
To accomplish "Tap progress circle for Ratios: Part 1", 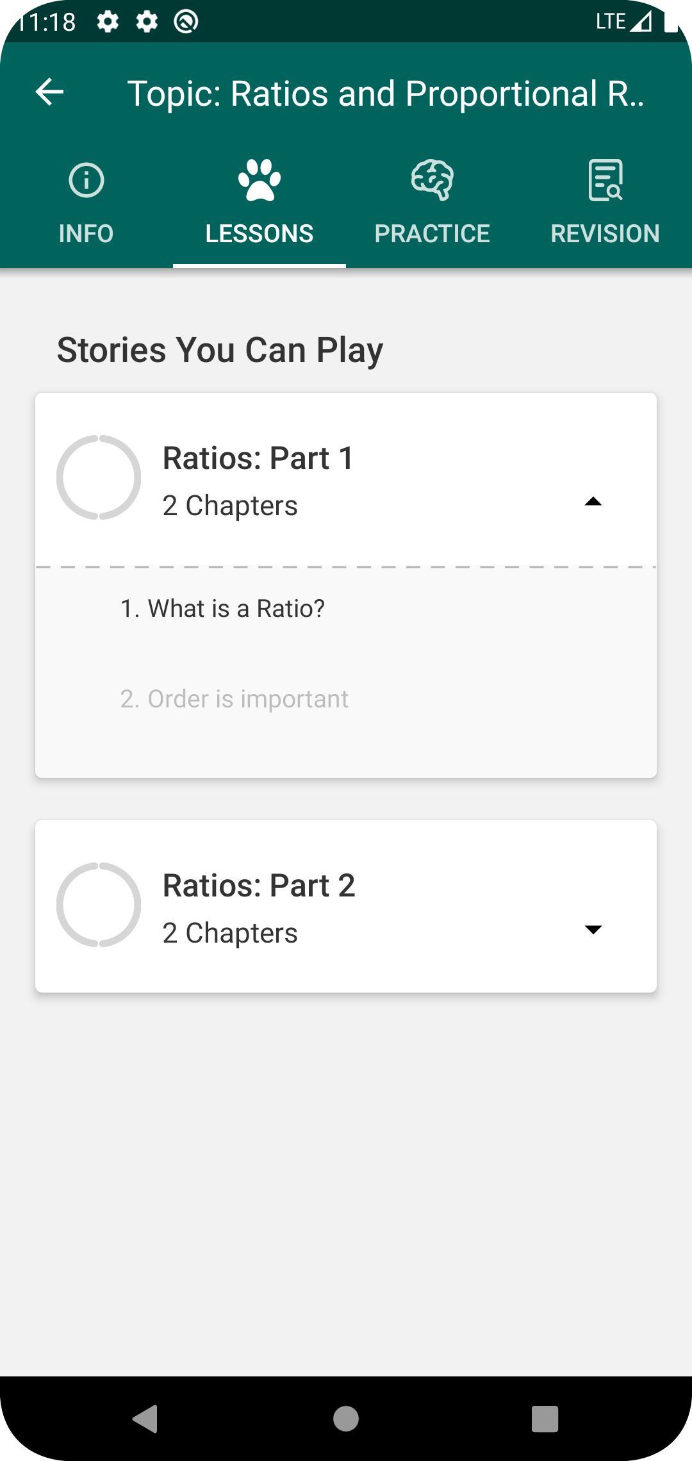I will [99, 477].
